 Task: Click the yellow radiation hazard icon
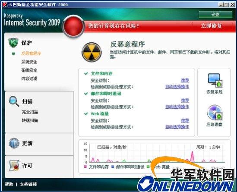click(92, 52)
